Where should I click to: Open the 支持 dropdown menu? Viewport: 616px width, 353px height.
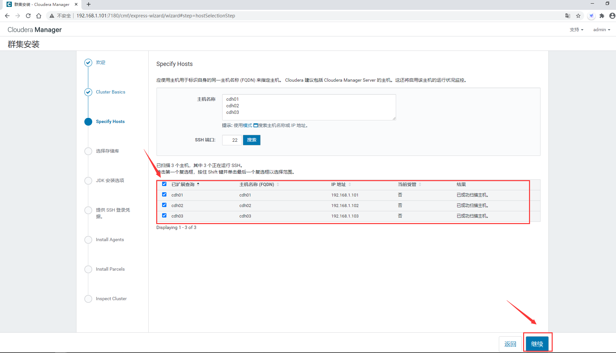pos(576,30)
